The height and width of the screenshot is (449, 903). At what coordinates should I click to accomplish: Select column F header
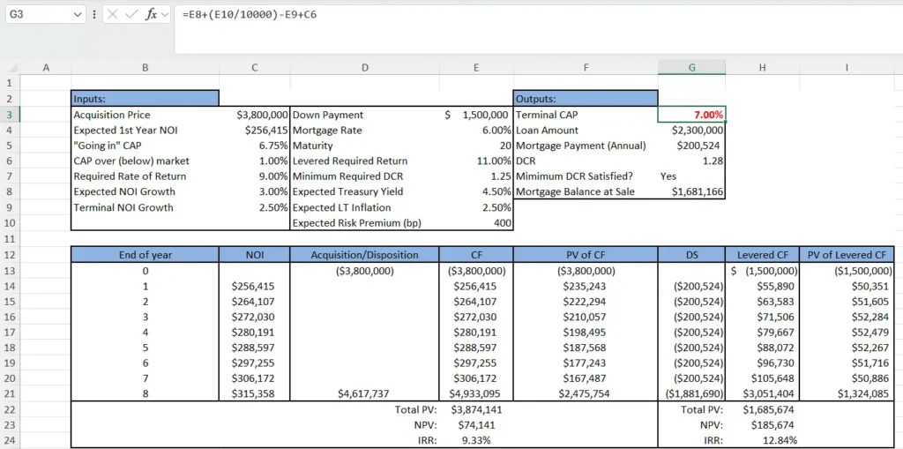click(586, 67)
